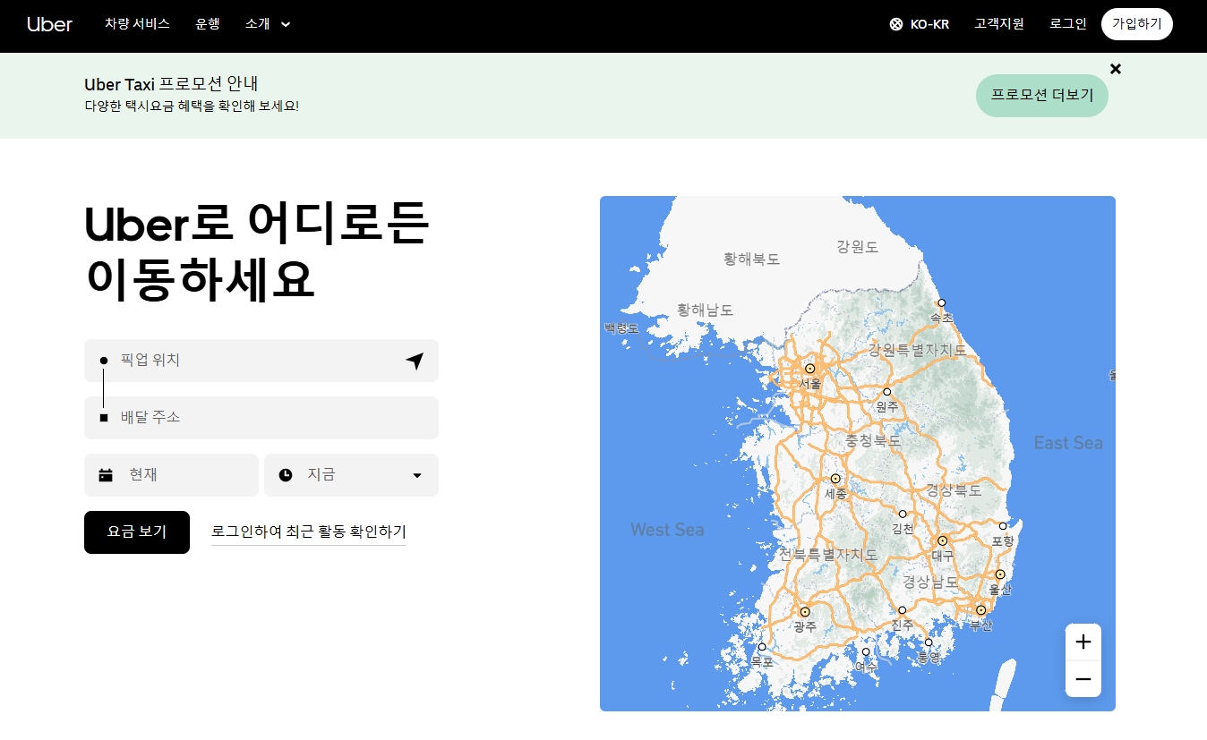This screenshot has height=740, width=1207.
Task: Expand the 소개 menu chevron
Action: click(286, 24)
